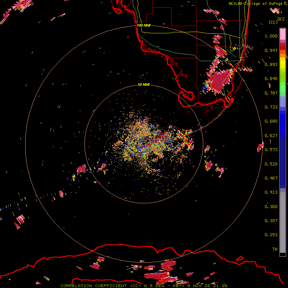Image resolution: width=288 pixels, height=288 pixels.
Task: Select the 0.520 scale value
Action: click(271, 164)
